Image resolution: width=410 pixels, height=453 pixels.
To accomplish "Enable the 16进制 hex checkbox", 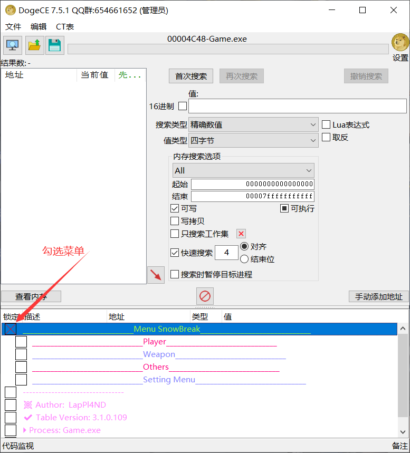I will [x=183, y=106].
